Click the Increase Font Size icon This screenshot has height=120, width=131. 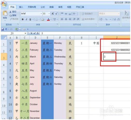[53, 13]
